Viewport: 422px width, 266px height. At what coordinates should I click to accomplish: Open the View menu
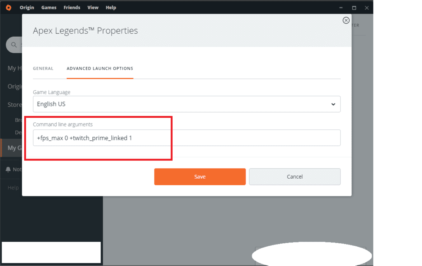pyautogui.click(x=93, y=7)
